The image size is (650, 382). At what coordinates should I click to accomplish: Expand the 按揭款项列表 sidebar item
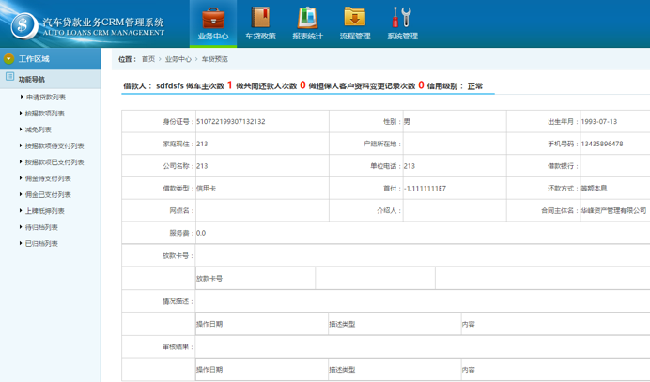point(45,113)
